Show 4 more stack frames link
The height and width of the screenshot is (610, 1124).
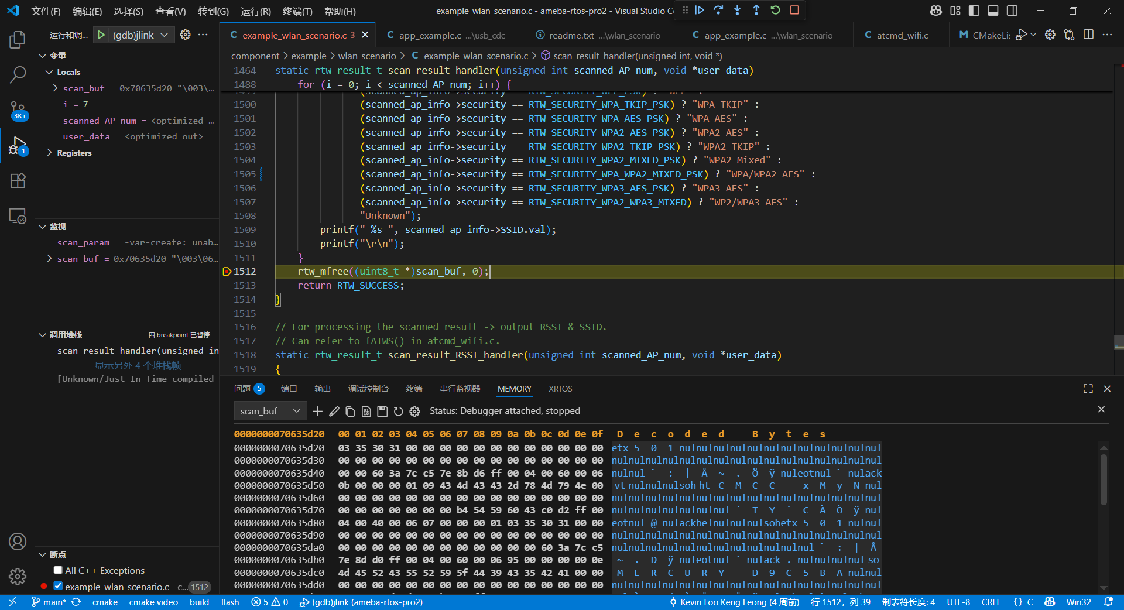pyautogui.click(x=138, y=365)
